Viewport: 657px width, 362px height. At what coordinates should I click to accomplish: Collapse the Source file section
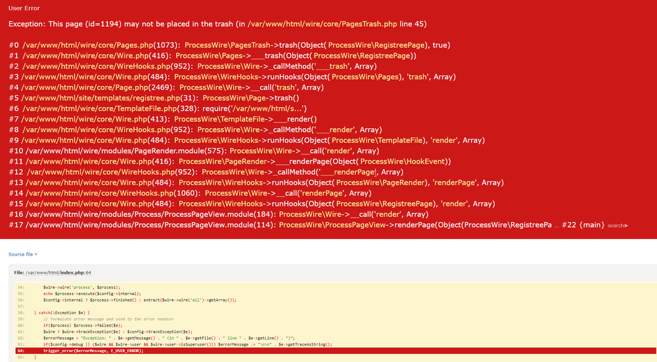[23, 254]
